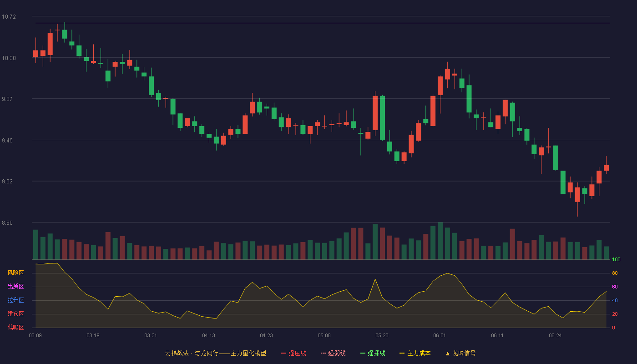Click the 05-20 date label
Image resolution: width=637 pixels, height=364 pixels.
pyautogui.click(x=382, y=335)
